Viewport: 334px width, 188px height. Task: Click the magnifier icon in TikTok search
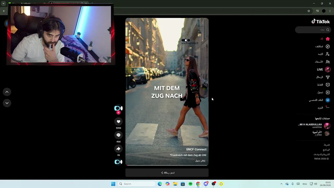point(328,30)
